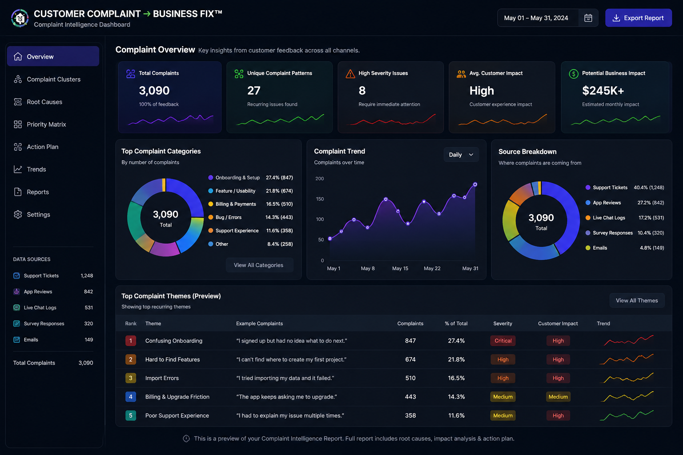This screenshot has width=683, height=455.
Task: Click the Top Complaint Categories donut chart center
Action: (x=165, y=218)
